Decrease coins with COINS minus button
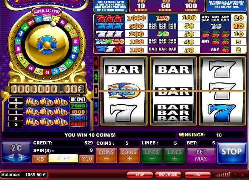This screenshot has width=249, height=180. pos(106,155)
